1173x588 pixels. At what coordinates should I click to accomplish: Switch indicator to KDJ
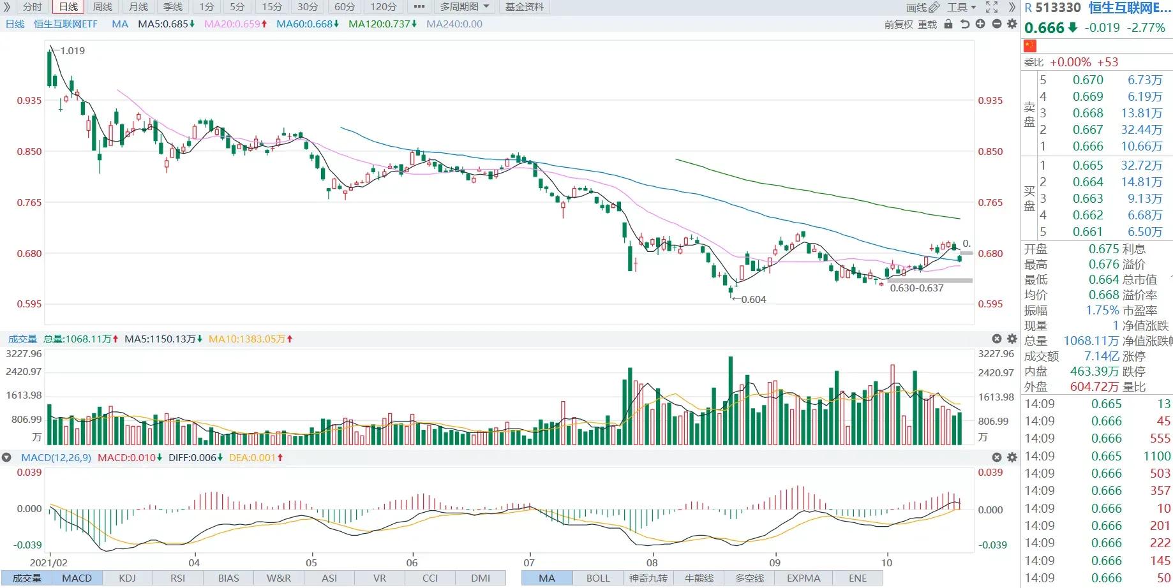click(127, 578)
